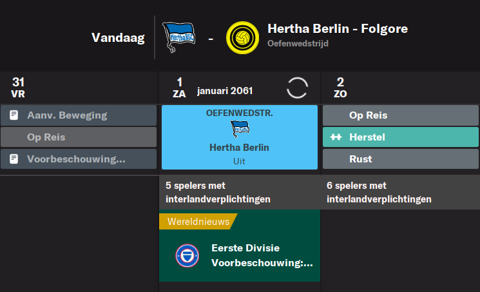480x292 pixels.
Task: Open Eerste Divisie Voorbeschouwing news item
Action: pos(240,255)
